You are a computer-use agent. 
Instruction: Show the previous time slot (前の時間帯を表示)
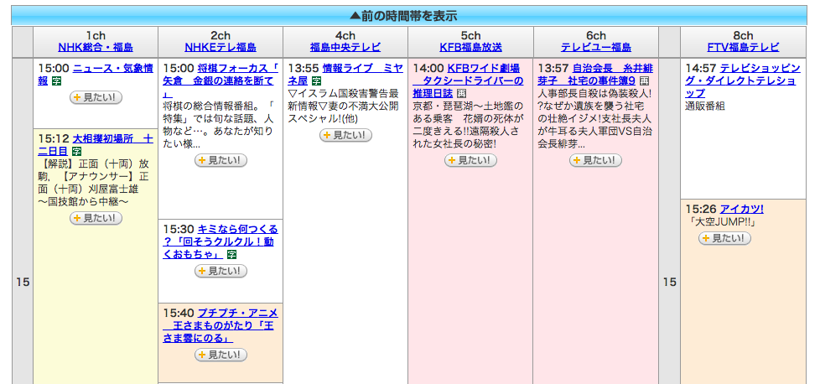tap(409, 15)
